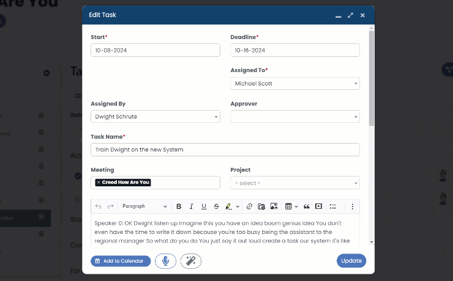The width and height of the screenshot is (453, 281).
Task: Insert a block quote
Action: (307, 206)
